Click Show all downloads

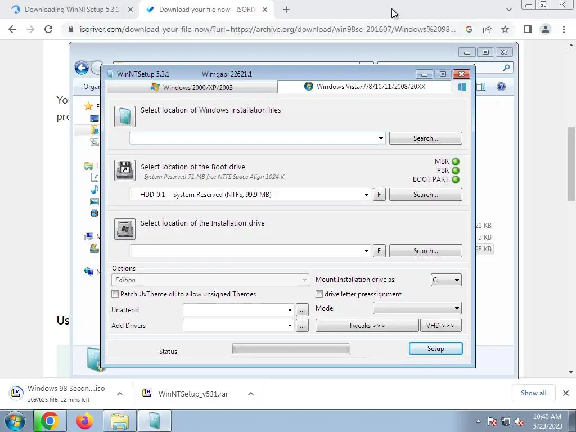click(x=533, y=393)
